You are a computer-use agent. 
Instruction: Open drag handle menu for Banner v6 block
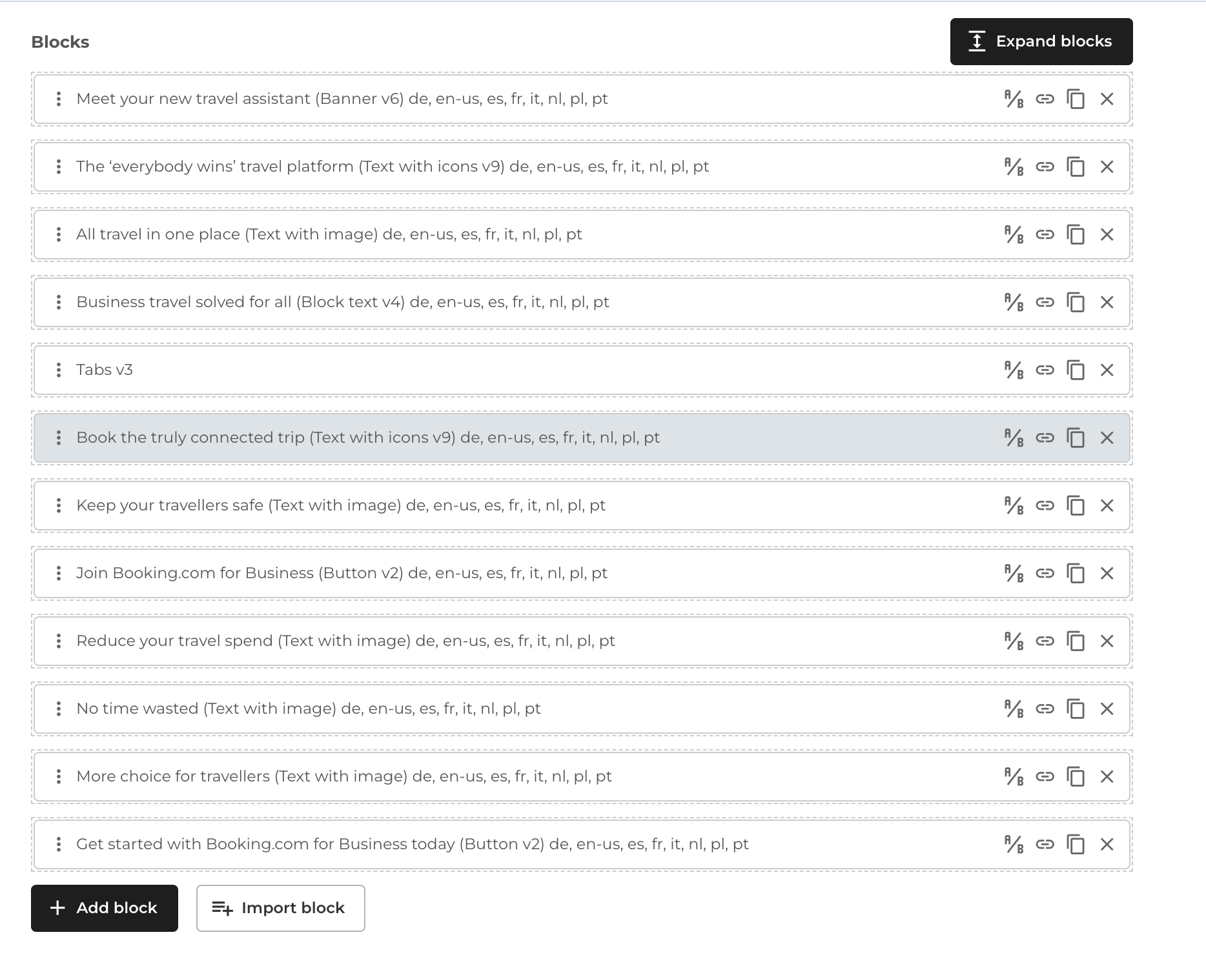[x=59, y=99]
